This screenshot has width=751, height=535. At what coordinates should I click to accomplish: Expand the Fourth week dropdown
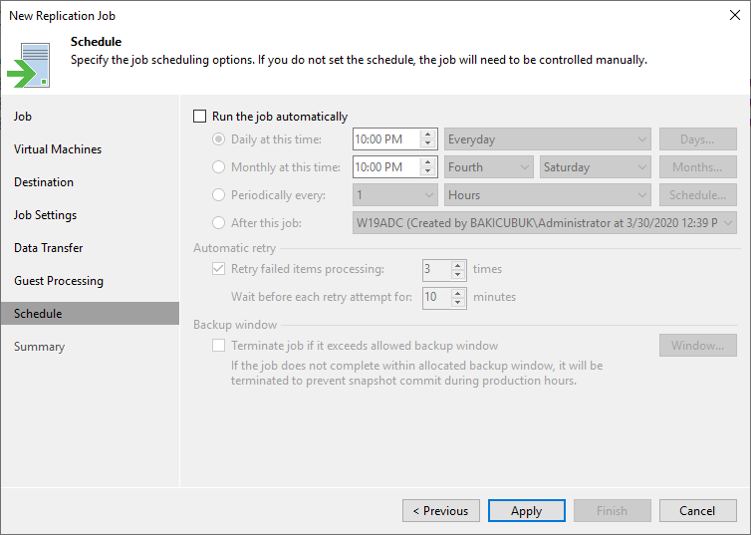488,167
